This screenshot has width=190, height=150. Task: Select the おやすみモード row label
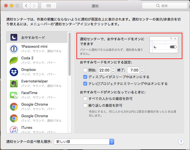click(33, 38)
